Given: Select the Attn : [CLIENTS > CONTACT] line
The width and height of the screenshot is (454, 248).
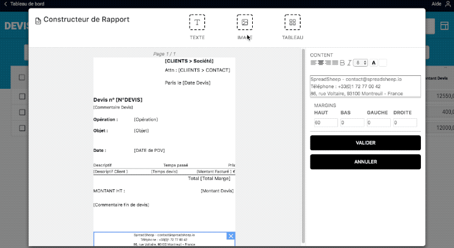Looking at the screenshot, I should [198, 70].
